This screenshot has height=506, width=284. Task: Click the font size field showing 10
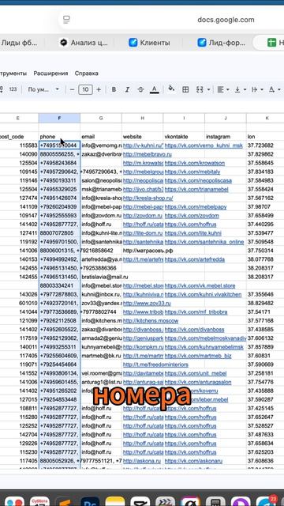(85, 89)
